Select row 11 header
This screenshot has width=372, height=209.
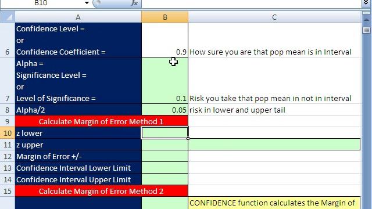pyautogui.click(x=8, y=145)
